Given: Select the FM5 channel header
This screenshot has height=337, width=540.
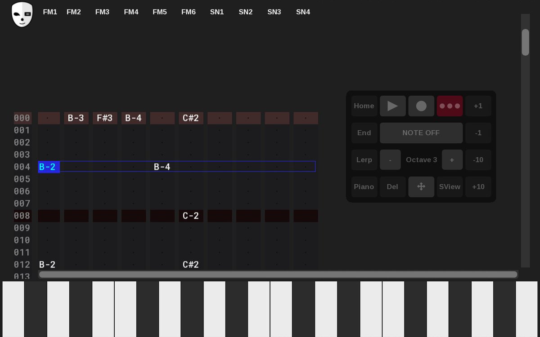Looking at the screenshot, I should coord(160,12).
